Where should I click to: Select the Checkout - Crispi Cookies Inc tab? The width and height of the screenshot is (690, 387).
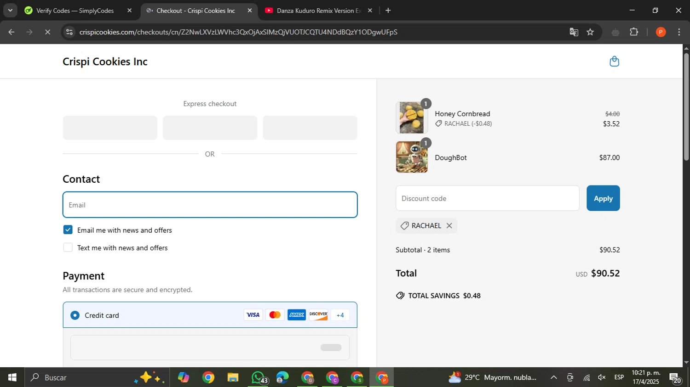coord(198,11)
